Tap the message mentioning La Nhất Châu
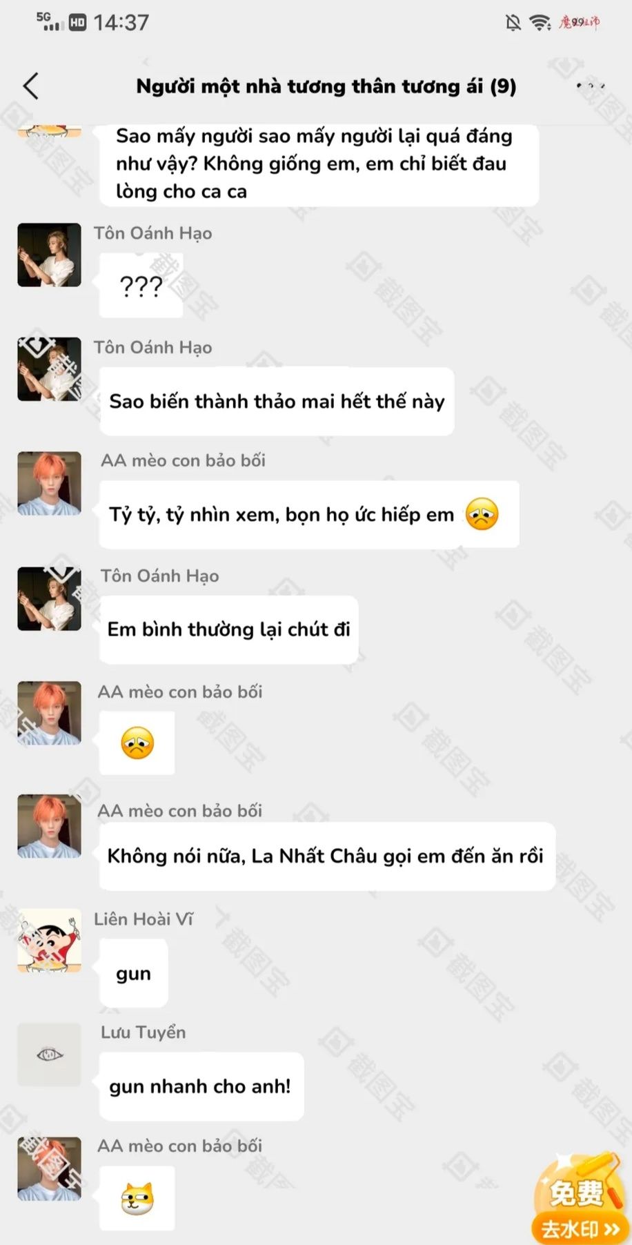632x1245 pixels. tap(327, 856)
